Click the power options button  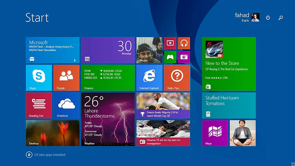click(268, 18)
